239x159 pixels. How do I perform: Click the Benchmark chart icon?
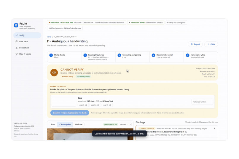[x=17, y=48]
